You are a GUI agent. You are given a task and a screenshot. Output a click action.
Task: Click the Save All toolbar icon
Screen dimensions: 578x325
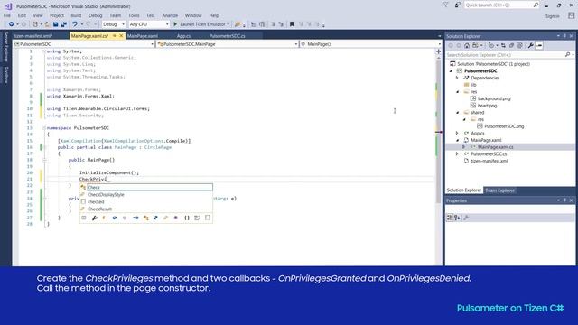point(64,24)
